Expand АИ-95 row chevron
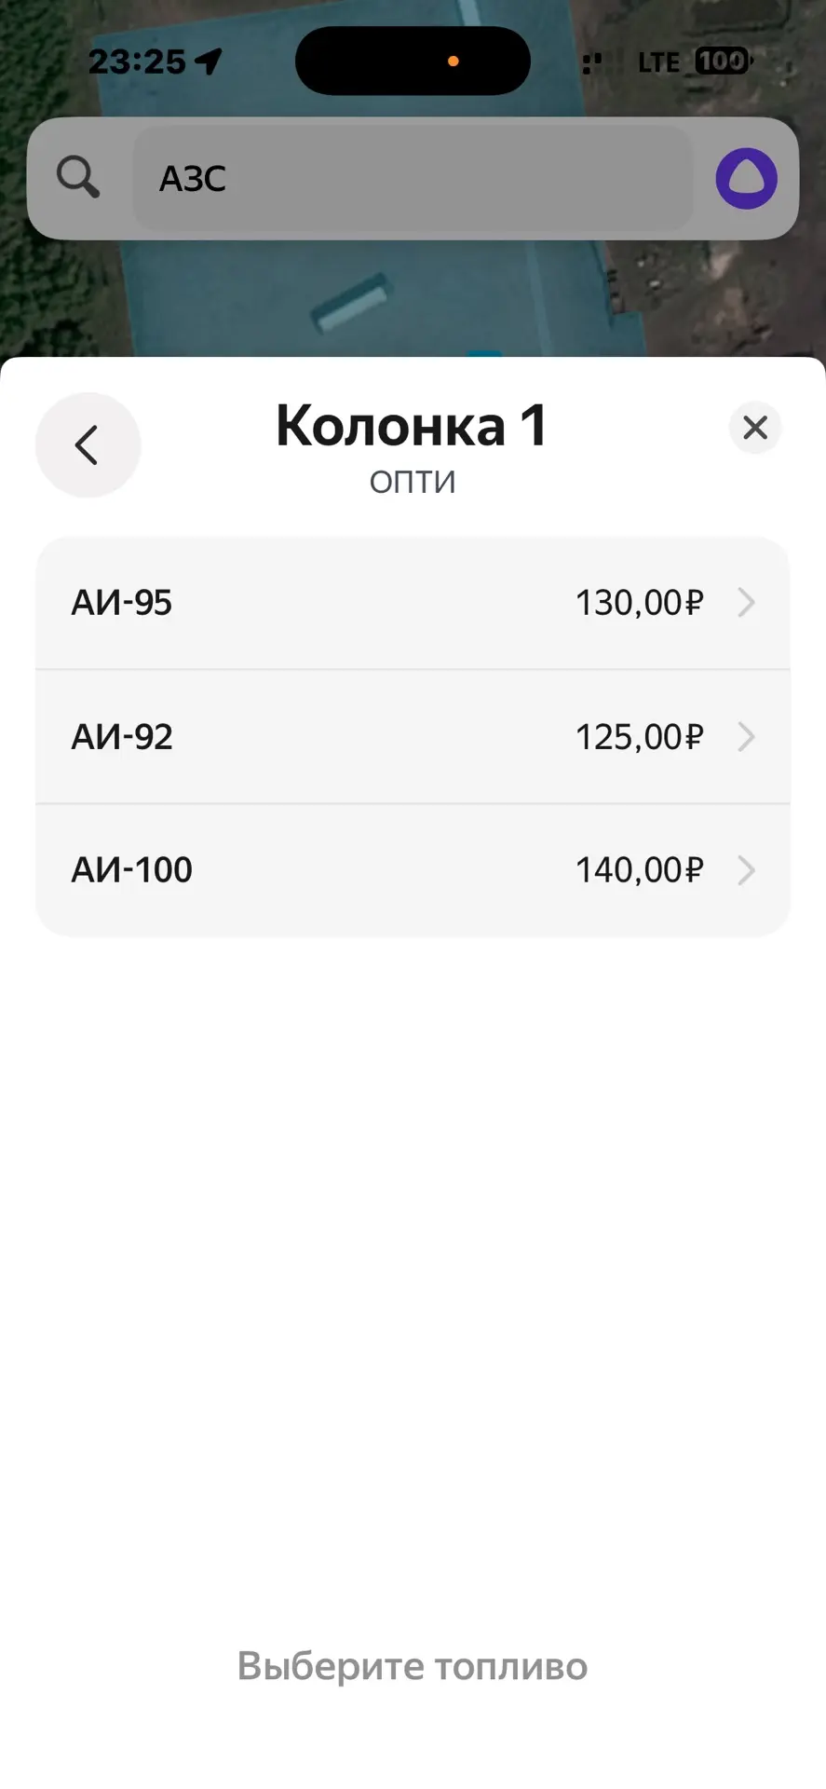 tap(746, 603)
